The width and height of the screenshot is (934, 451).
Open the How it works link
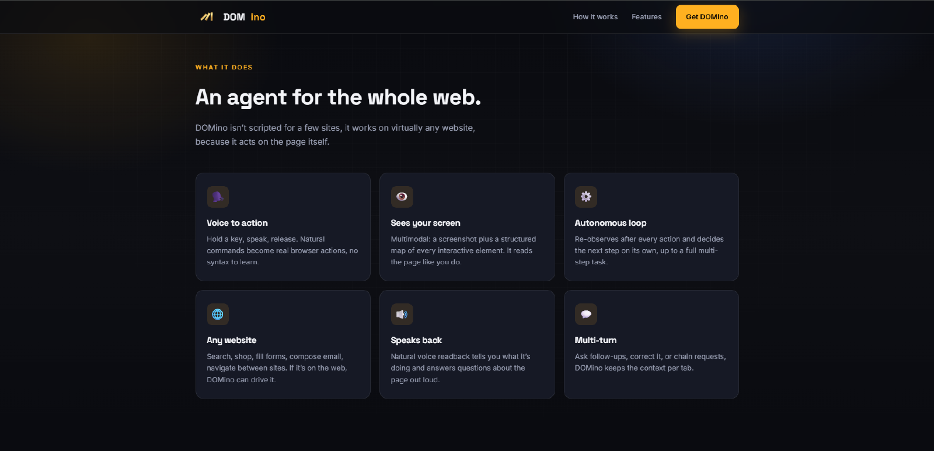595,17
